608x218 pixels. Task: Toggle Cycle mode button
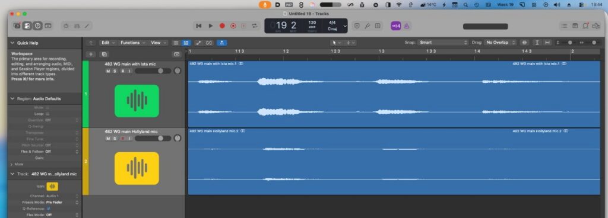[254, 26]
